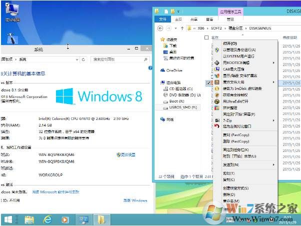Click the BOOTICE diamond icon in context menu

[217, 63]
